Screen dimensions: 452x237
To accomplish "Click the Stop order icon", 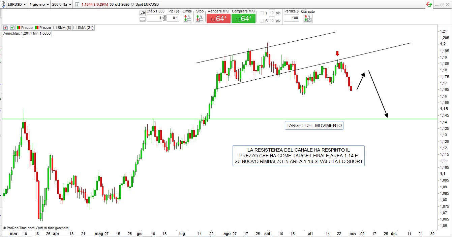I will tap(199, 18).
